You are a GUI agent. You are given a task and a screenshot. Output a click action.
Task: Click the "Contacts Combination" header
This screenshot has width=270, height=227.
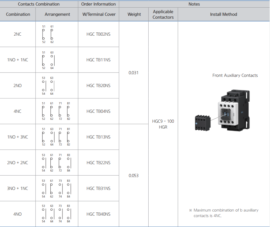(39, 4)
